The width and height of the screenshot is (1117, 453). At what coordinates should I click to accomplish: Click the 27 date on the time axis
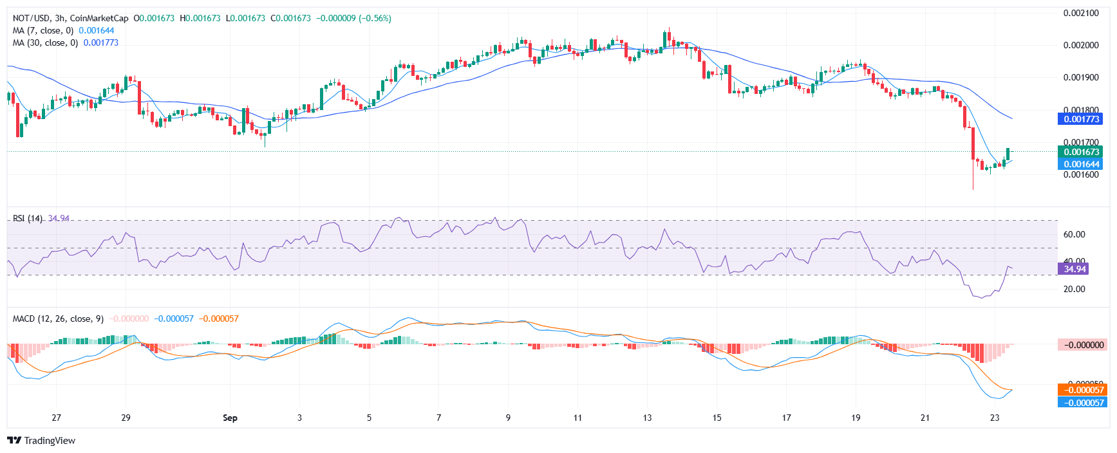[57, 418]
